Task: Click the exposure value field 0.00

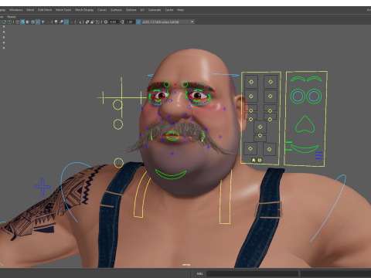Action: coord(114,22)
